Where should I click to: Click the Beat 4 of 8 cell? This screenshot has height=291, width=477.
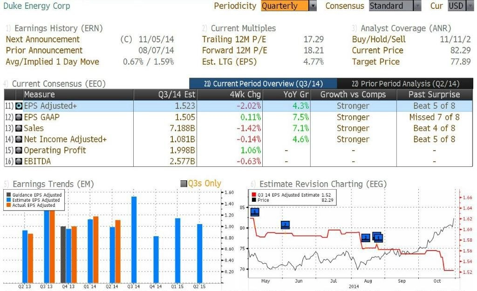(x=434, y=128)
